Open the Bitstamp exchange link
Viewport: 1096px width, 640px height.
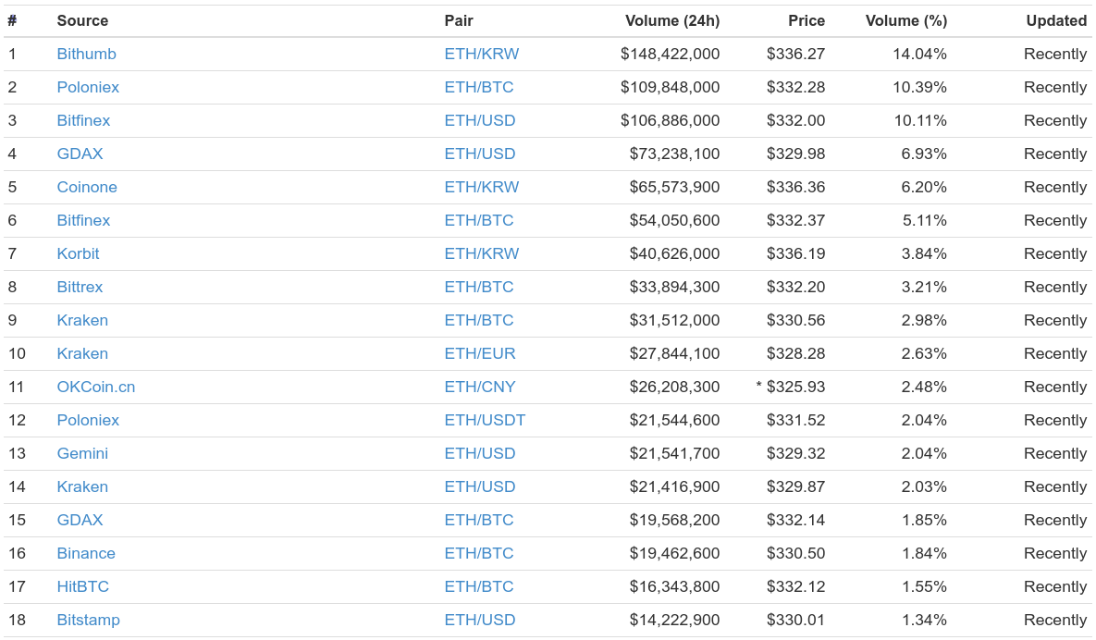point(88,620)
